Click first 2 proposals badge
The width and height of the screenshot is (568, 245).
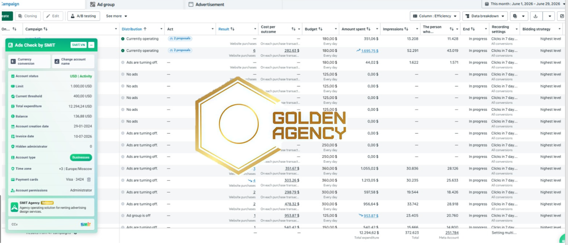pos(180,39)
